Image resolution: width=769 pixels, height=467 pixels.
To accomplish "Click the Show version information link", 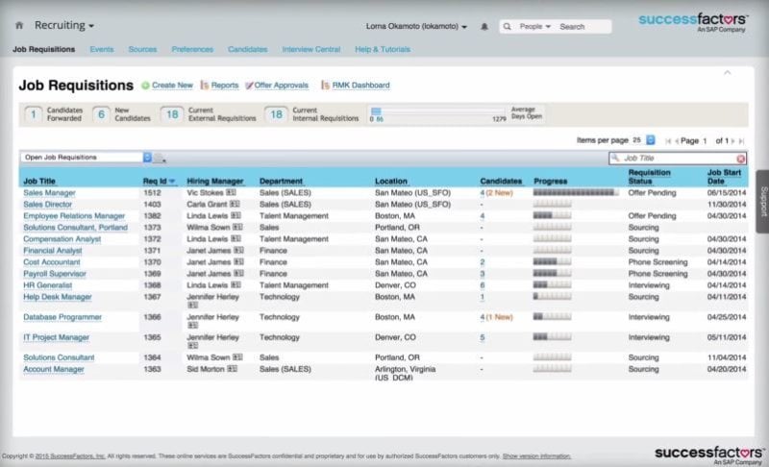I will pyautogui.click(x=536, y=456).
